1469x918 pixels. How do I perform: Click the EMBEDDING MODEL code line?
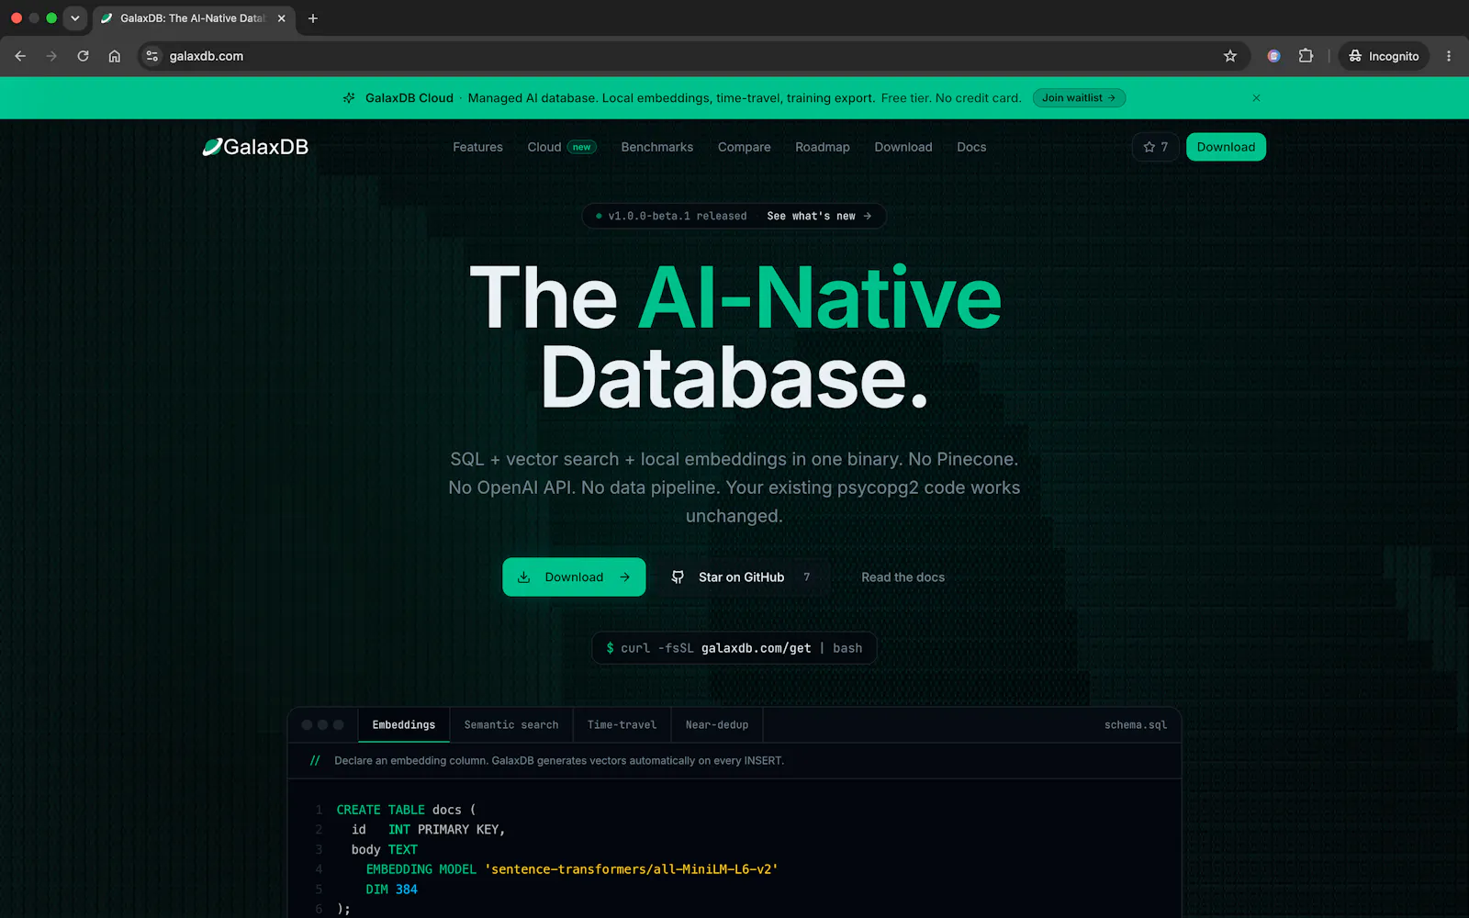571,869
